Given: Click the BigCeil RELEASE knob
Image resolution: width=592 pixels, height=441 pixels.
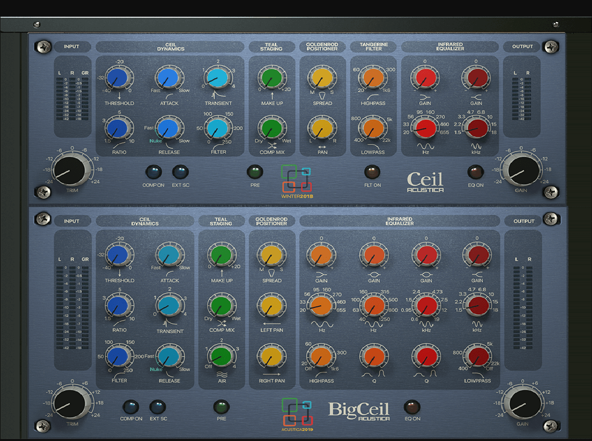Looking at the screenshot, I should click(x=170, y=356).
